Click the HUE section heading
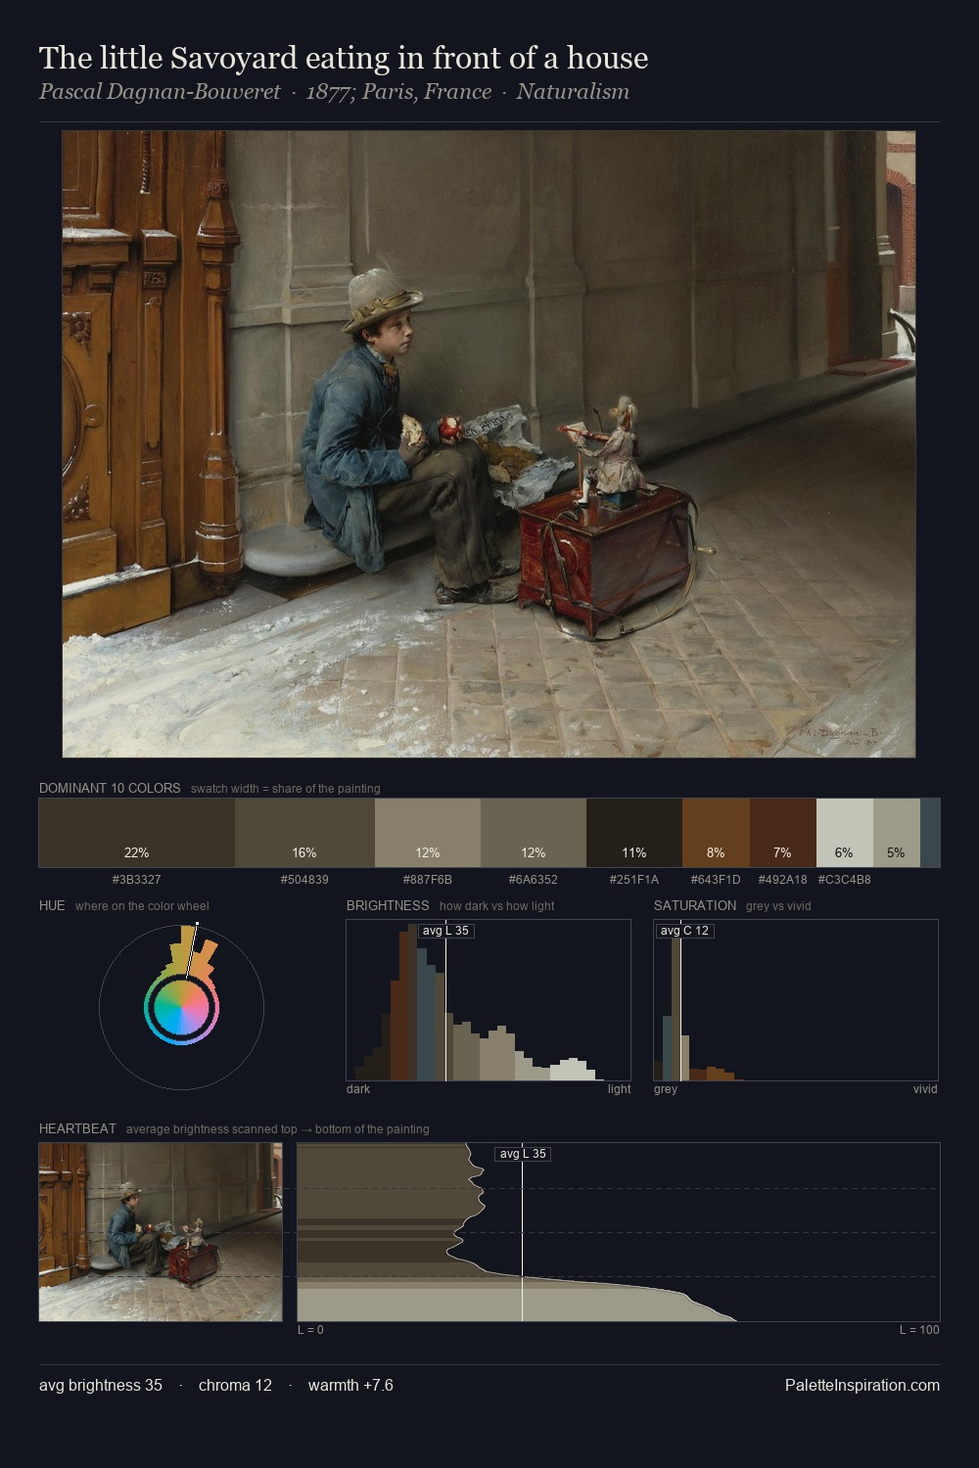The image size is (979, 1468). point(52,905)
